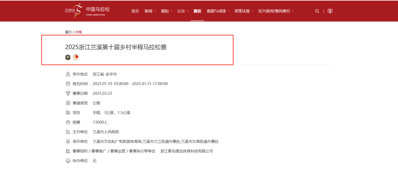The width and height of the screenshot is (398, 175).
Task: Click the China Marathon logo
Action: pos(87,11)
